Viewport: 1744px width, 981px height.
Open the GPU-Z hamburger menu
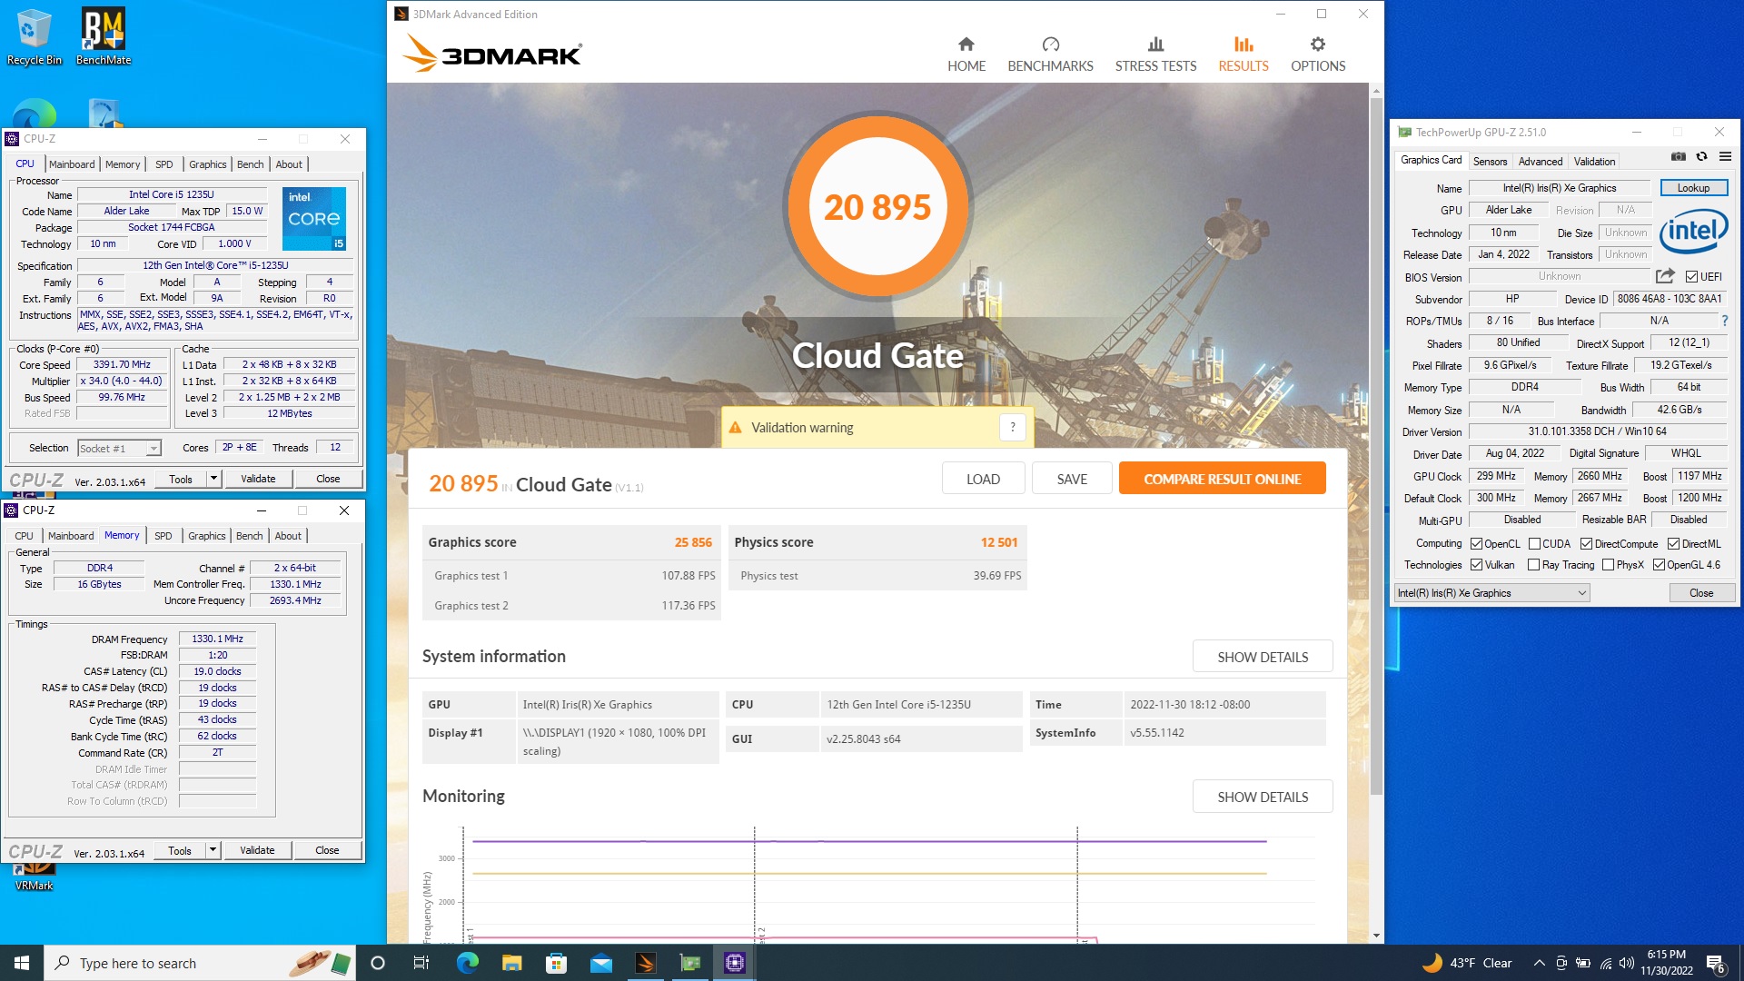(1725, 157)
